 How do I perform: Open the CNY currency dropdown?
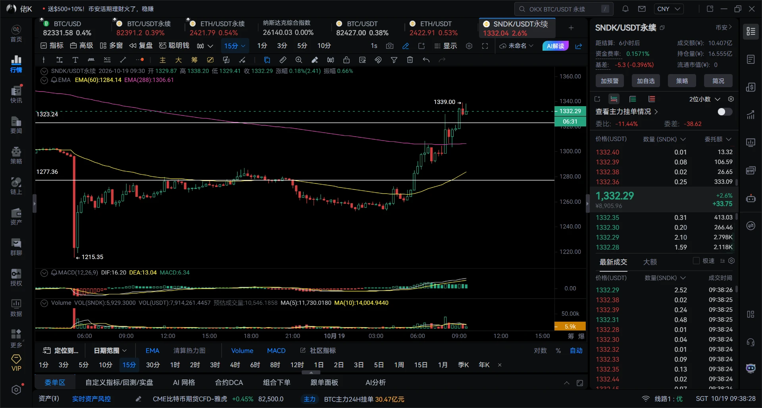click(x=668, y=9)
